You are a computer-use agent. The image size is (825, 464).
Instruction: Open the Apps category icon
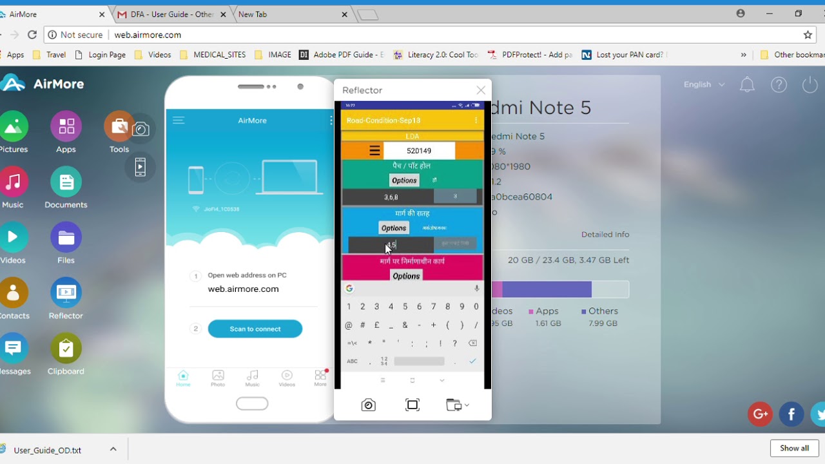click(x=66, y=126)
